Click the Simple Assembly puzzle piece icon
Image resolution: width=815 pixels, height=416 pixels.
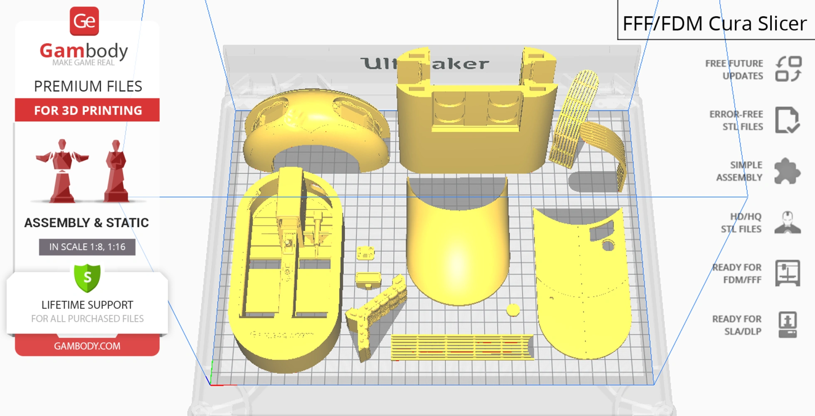point(787,171)
